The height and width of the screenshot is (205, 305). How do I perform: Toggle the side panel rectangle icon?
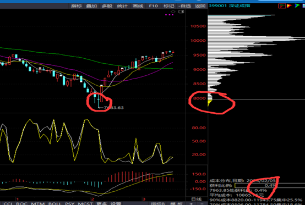[x=181, y=12]
